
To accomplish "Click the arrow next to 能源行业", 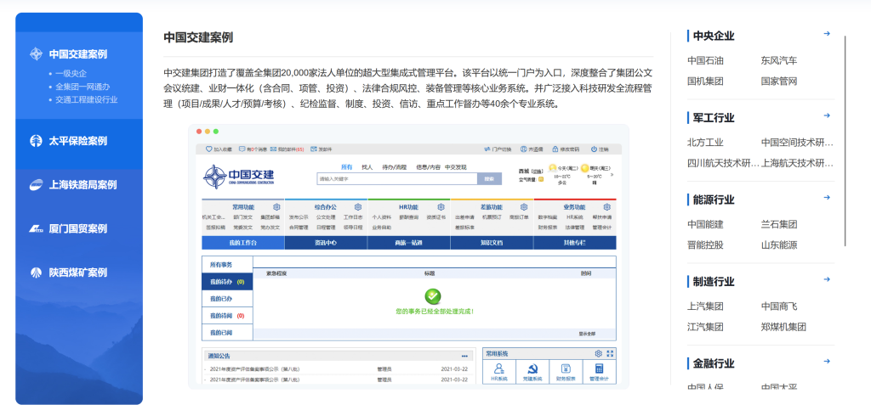I will click(x=827, y=198).
